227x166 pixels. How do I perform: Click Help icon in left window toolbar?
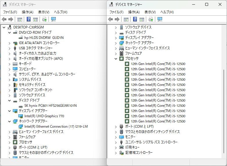click(29, 19)
